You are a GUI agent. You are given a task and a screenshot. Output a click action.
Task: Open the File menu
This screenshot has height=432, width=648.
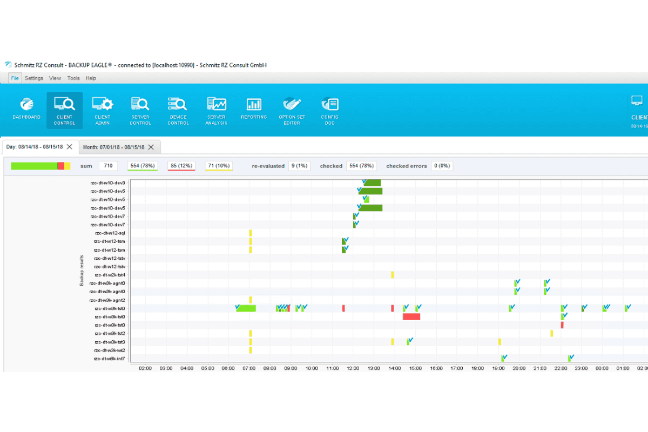(x=15, y=78)
